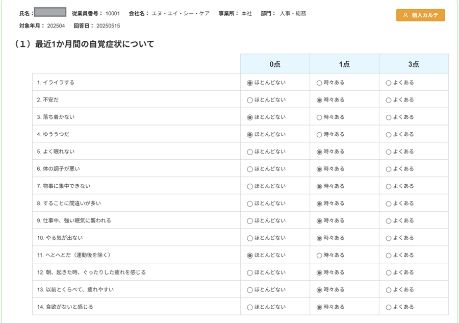Select よくある for 2. 不安だ
459x323 pixels.
coord(389,100)
